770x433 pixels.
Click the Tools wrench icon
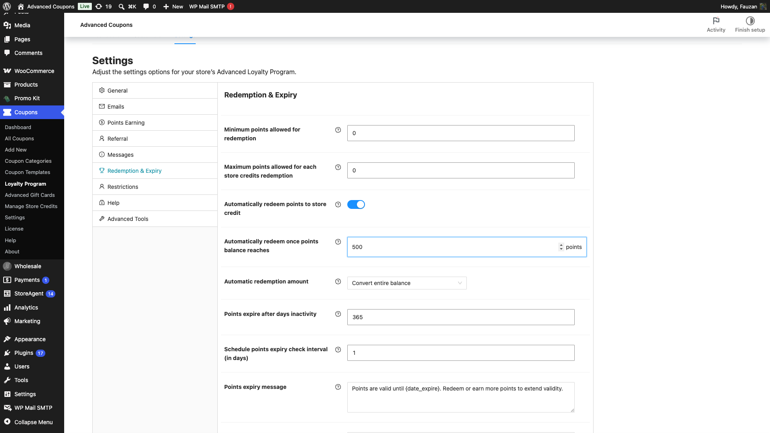coord(7,380)
